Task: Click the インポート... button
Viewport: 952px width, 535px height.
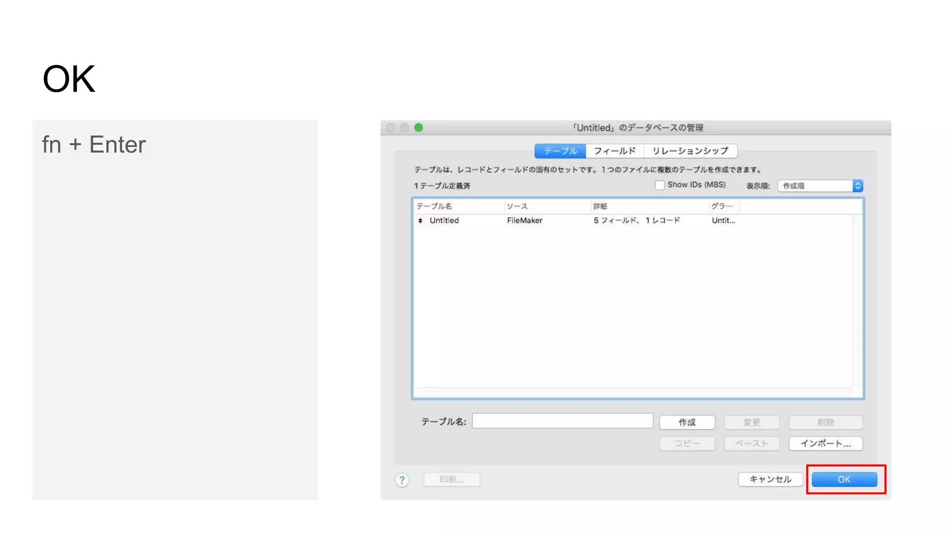Action: [826, 444]
